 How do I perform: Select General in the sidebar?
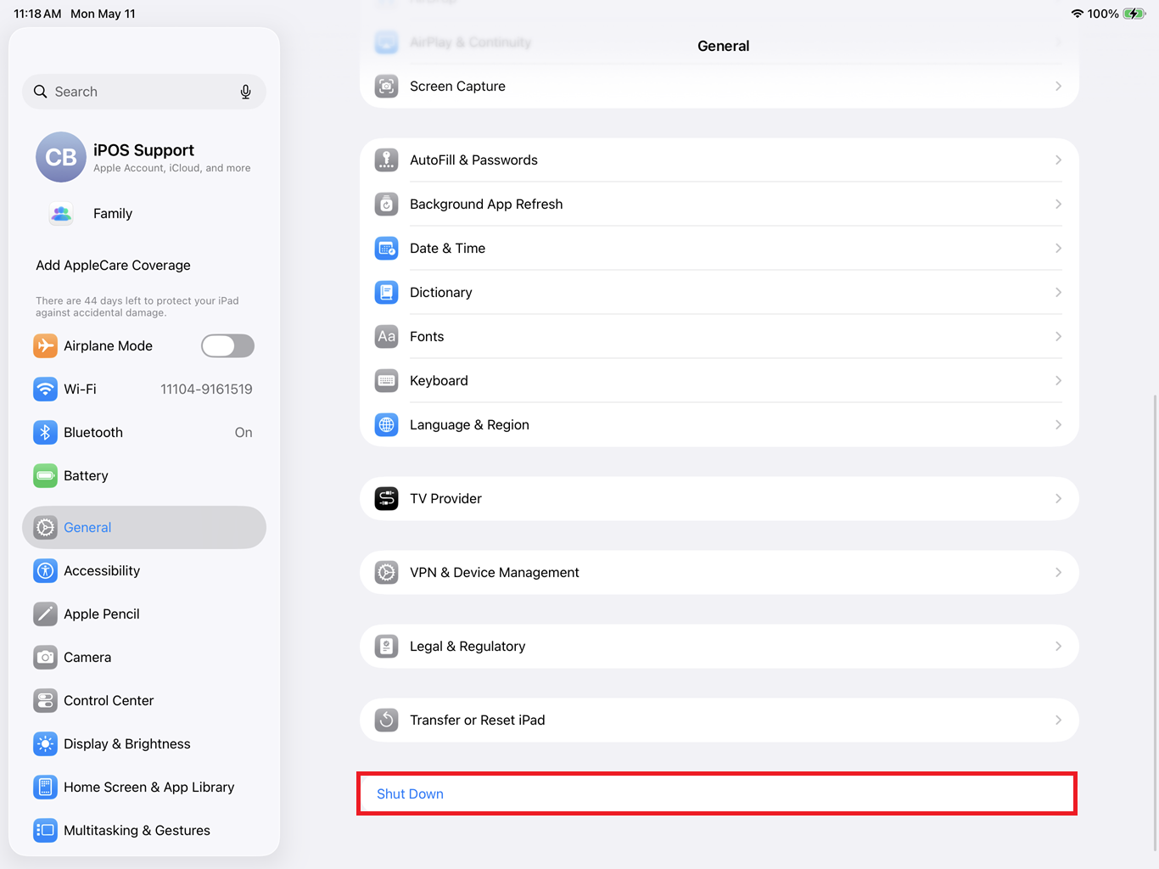[144, 528]
